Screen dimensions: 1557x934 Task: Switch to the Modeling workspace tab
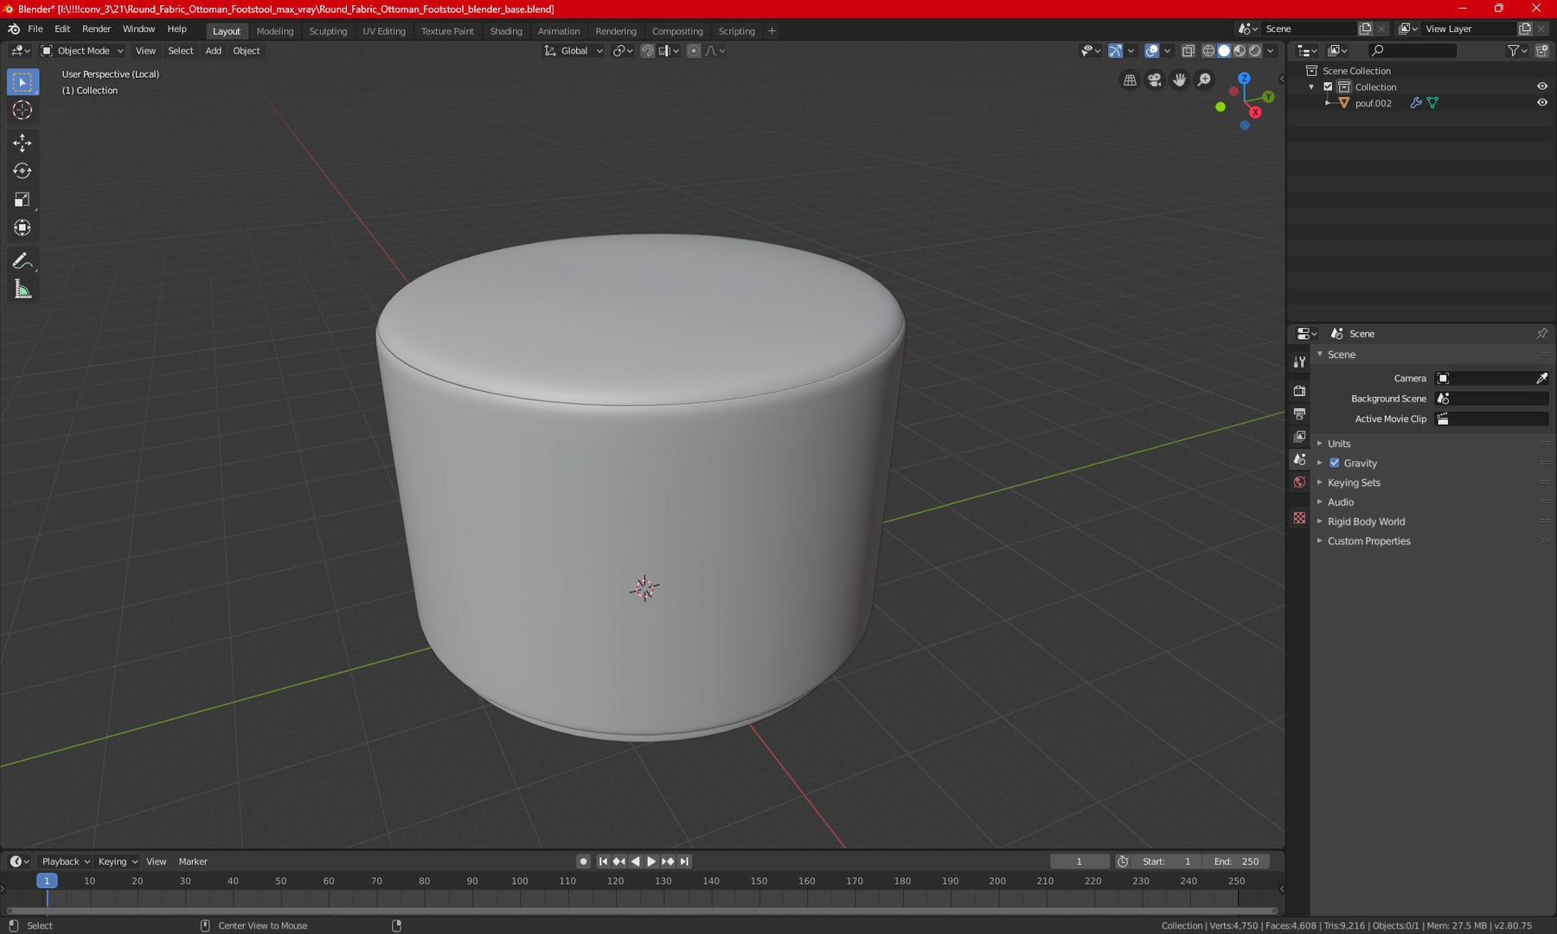275,31
